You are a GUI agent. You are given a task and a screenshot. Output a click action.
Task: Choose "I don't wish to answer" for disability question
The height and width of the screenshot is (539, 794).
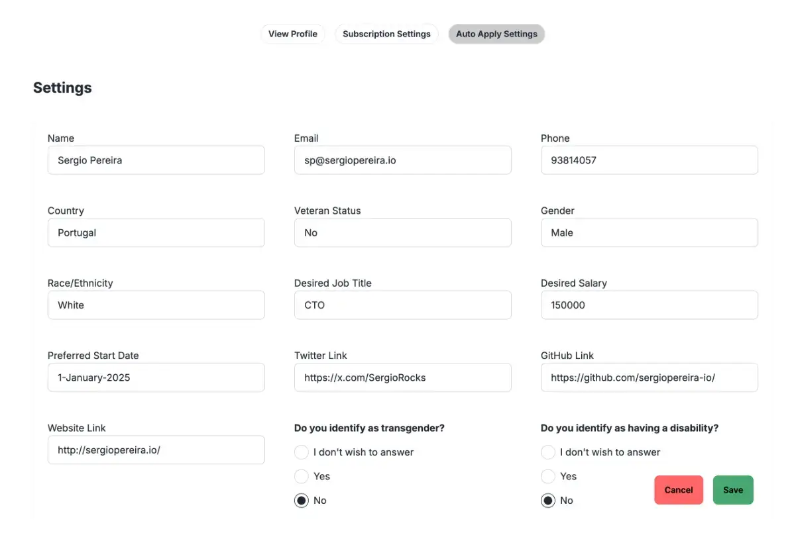click(548, 452)
